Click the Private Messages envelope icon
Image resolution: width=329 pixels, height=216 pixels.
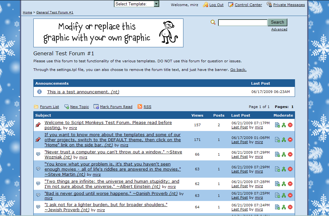click(x=269, y=4)
